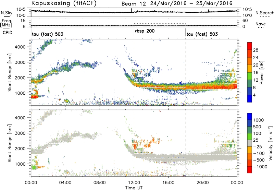The width and height of the screenshot is (274, 190).
Task: Pick the Power colorbar segment between 20 and 24
Action: (x=250, y=61)
